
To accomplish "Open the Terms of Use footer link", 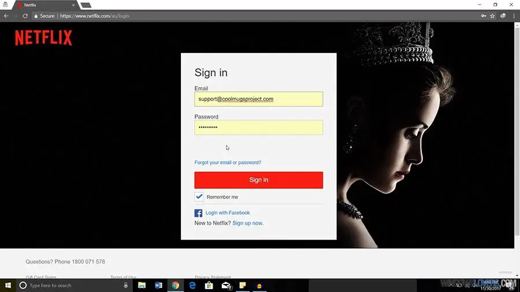I will (124, 277).
